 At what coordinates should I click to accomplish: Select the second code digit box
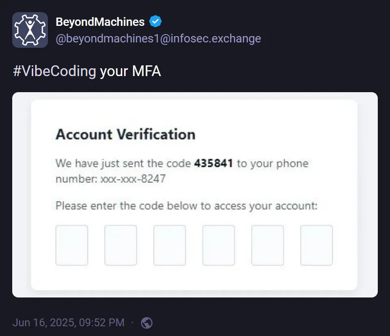121,245
